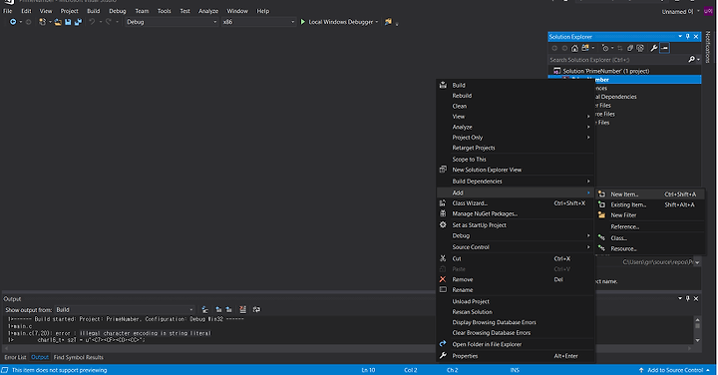Toggle the Preview Selected Items button
The width and height of the screenshot is (718, 375).
pyautogui.click(x=664, y=48)
